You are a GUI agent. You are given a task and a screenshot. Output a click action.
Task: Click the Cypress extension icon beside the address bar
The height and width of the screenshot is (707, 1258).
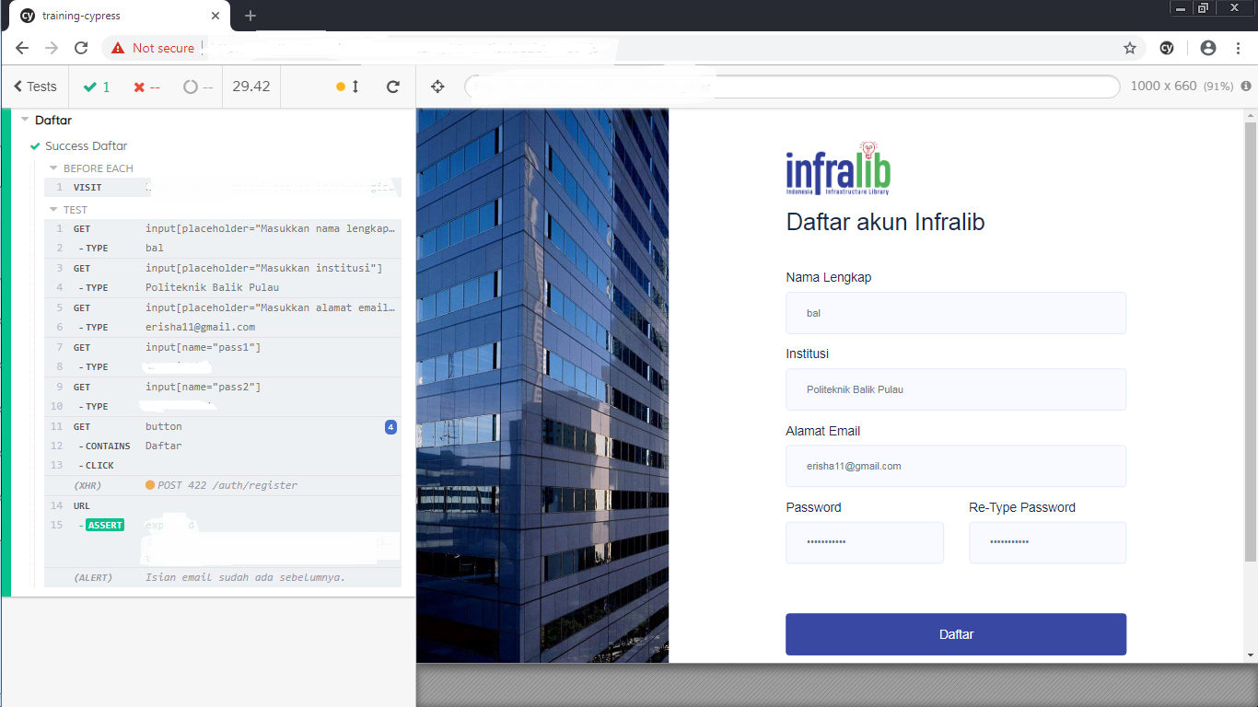coord(1166,47)
